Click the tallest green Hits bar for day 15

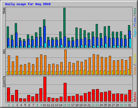tap(64, 22)
